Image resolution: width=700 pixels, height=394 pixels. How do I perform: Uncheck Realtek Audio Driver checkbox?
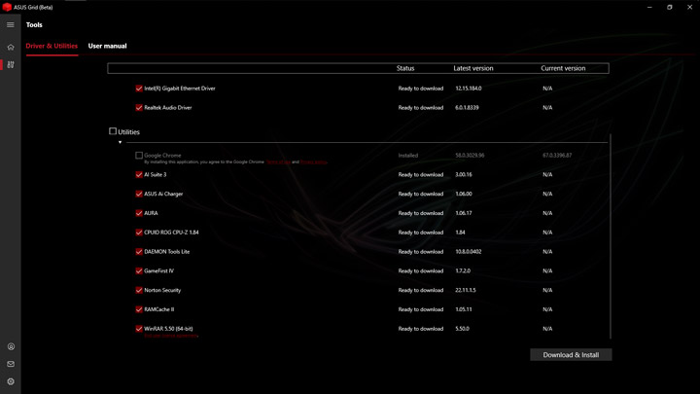pos(139,108)
